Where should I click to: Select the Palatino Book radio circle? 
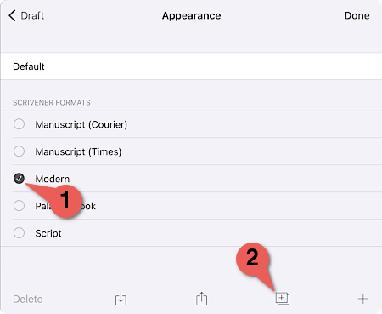(x=19, y=206)
